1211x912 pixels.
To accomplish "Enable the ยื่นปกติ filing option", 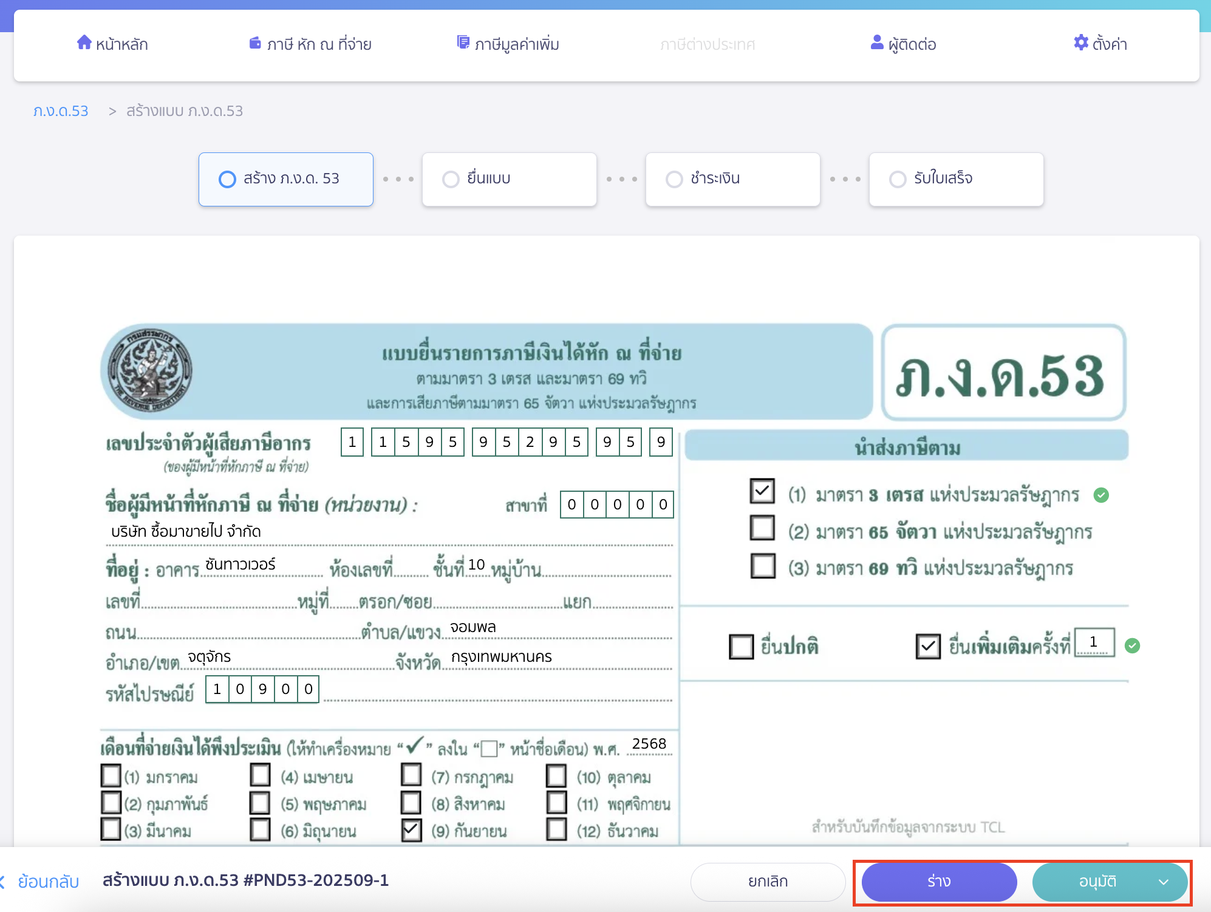I will [742, 647].
